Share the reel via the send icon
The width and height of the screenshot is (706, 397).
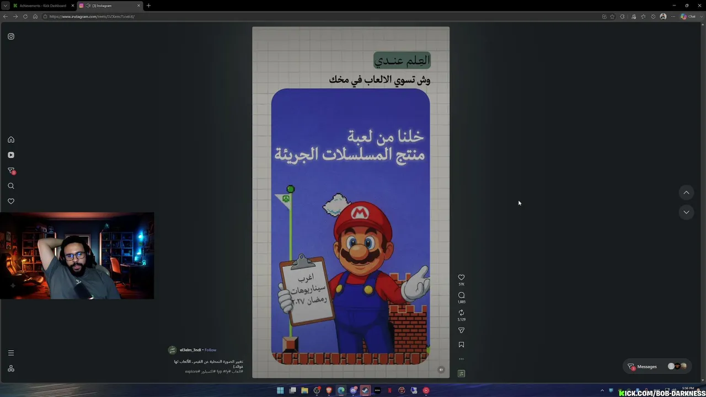click(x=462, y=330)
